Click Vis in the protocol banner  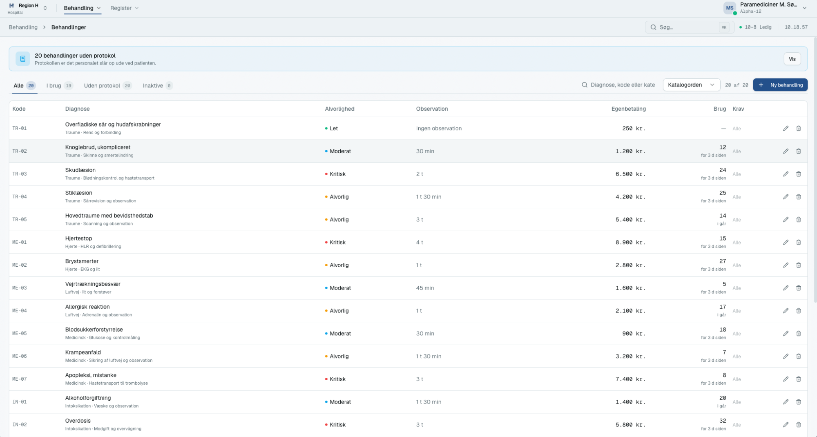(792, 59)
